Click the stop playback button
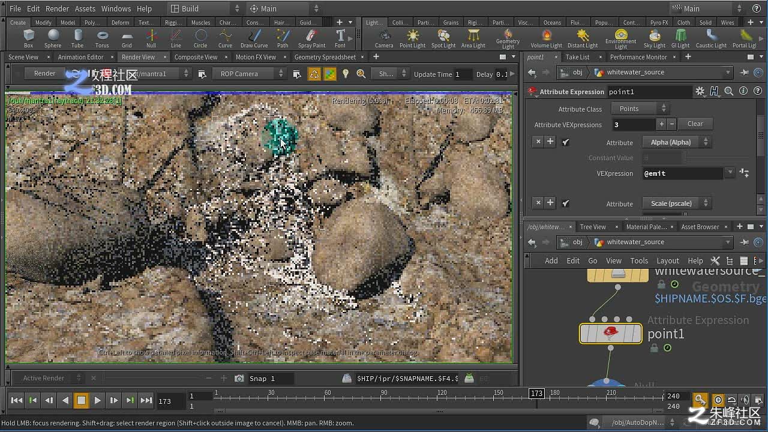768x432 pixels. pyautogui.click(x=81, y=400)
